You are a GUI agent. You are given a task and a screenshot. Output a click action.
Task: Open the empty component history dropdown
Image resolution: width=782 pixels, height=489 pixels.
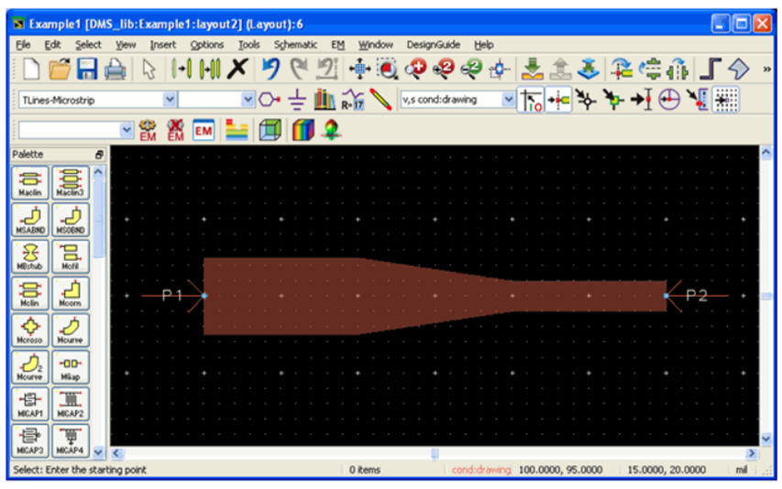tap(248, 100)
